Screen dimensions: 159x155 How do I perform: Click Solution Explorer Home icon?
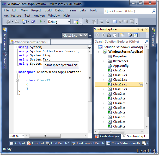coord(109,35)
